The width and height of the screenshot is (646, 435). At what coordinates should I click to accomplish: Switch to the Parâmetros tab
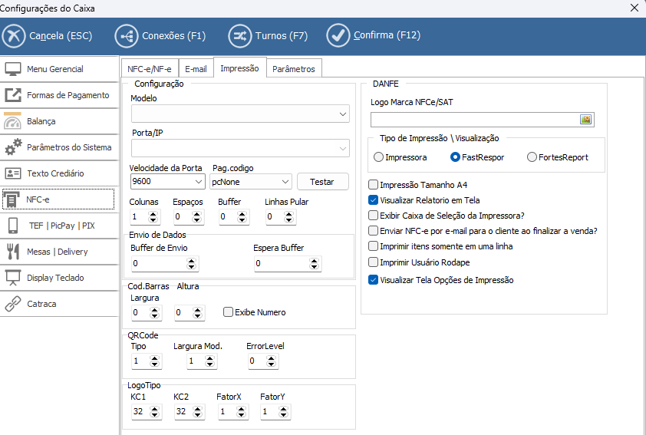click(293, 69)
